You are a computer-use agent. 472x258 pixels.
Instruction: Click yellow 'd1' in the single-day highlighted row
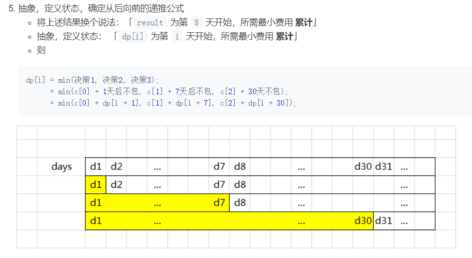point(96,184)
